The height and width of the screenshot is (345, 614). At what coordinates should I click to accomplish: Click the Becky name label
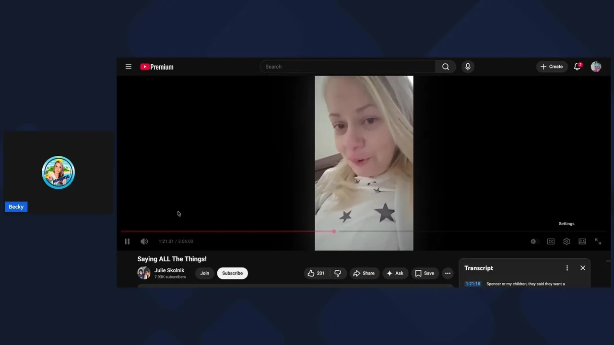tap(16, 207)
